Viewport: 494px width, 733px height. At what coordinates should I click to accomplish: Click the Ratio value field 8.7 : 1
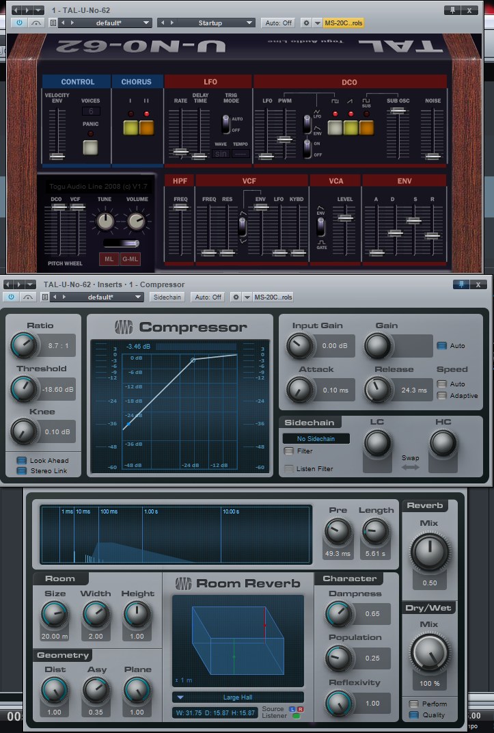click(x=58, y=346)
